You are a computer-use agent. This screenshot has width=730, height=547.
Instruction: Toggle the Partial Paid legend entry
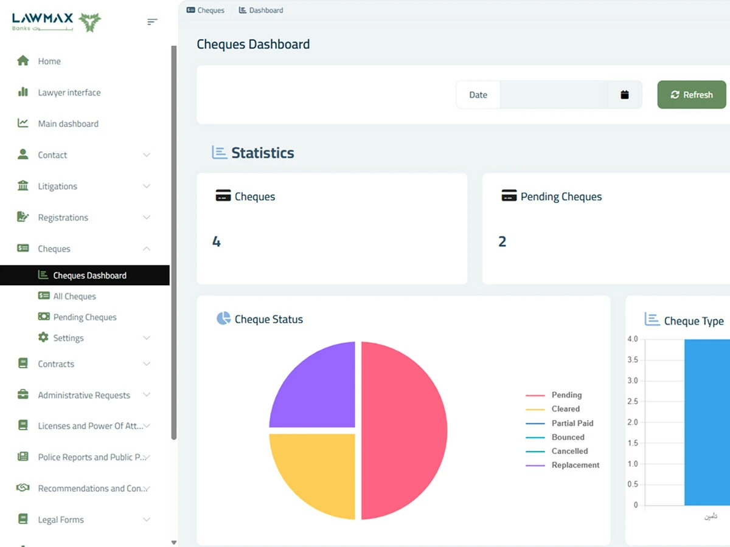click(560, 423)
